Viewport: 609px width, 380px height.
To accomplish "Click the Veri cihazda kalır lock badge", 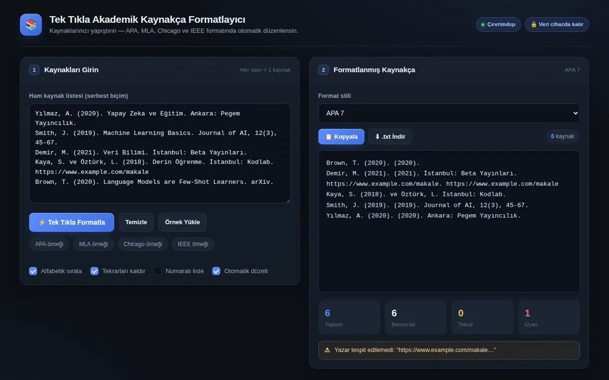I will coord(557,24).
